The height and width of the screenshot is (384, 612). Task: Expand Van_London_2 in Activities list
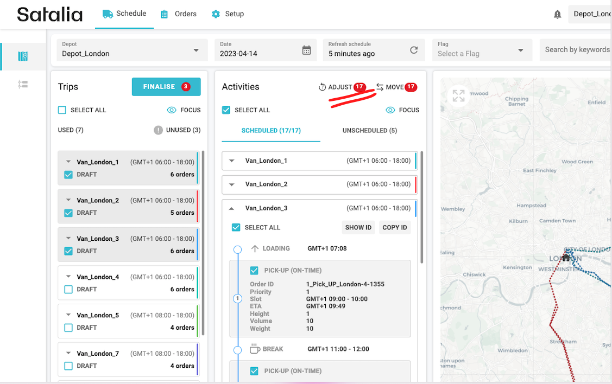(232, 184)
